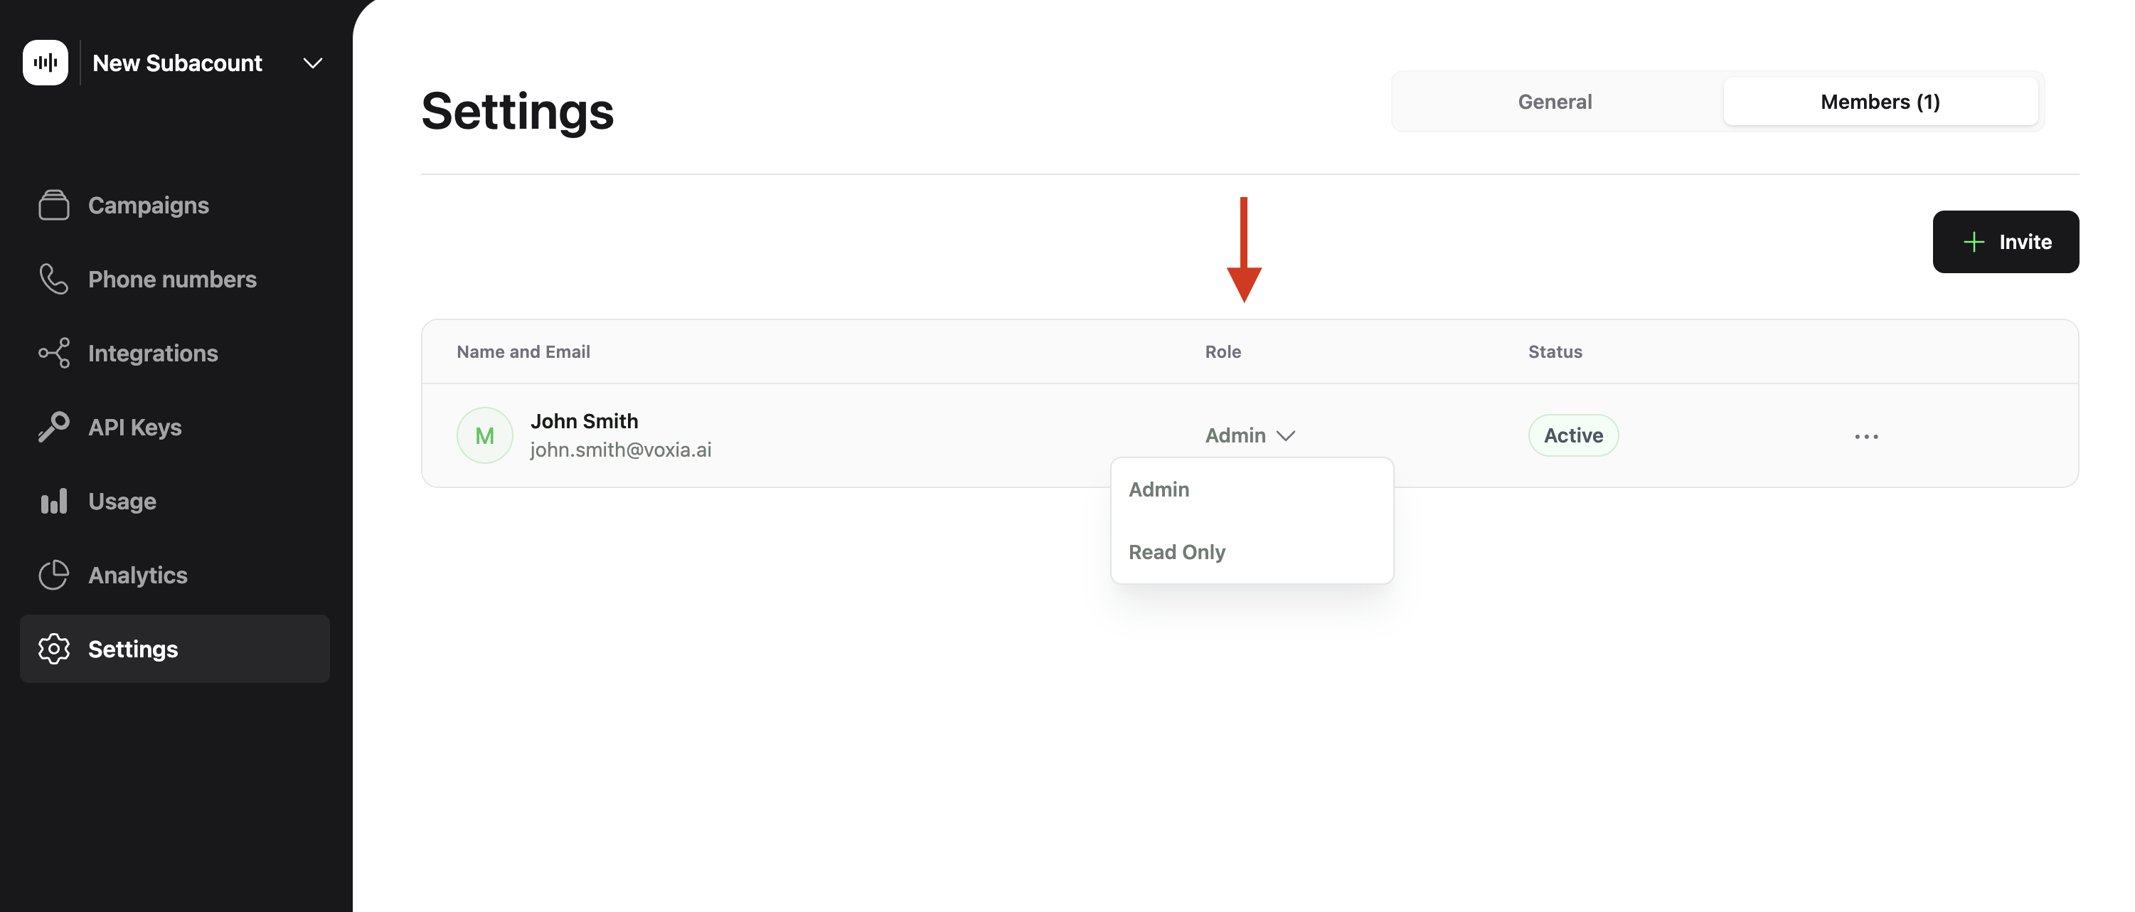This screenshot has width=2135, height=912.
Task: Select the Usage bar chart icon
Action: [x=53, y=500]
